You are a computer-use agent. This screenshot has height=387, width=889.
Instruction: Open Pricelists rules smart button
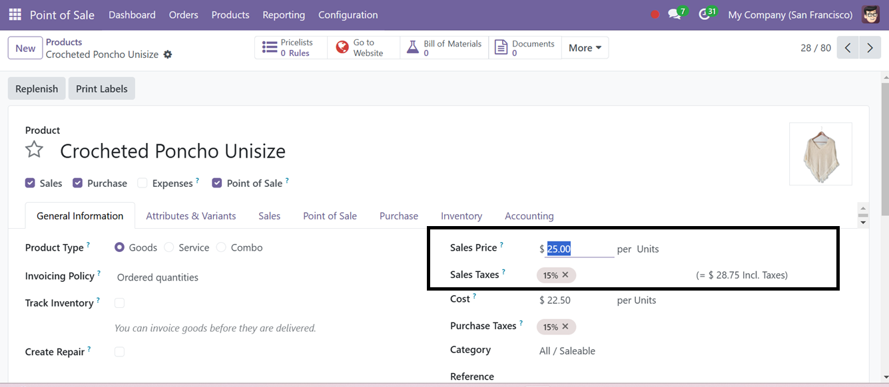tap(291, 48)
